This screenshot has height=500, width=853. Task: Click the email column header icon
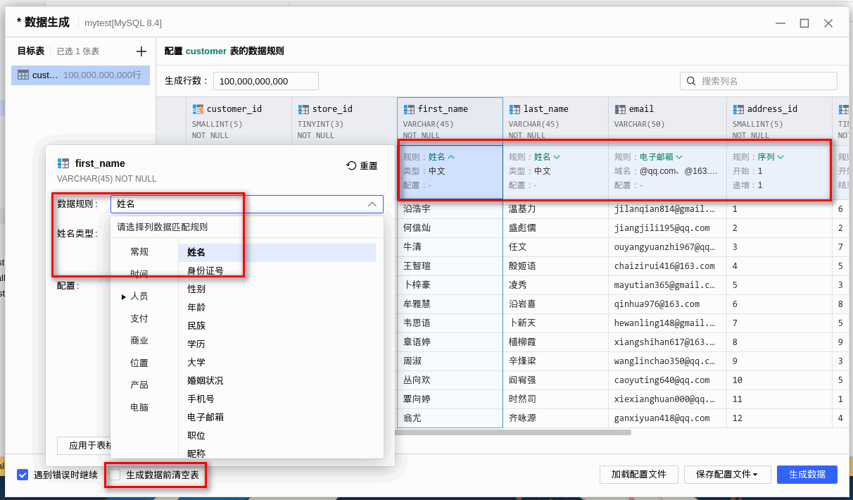click(621, 108)
